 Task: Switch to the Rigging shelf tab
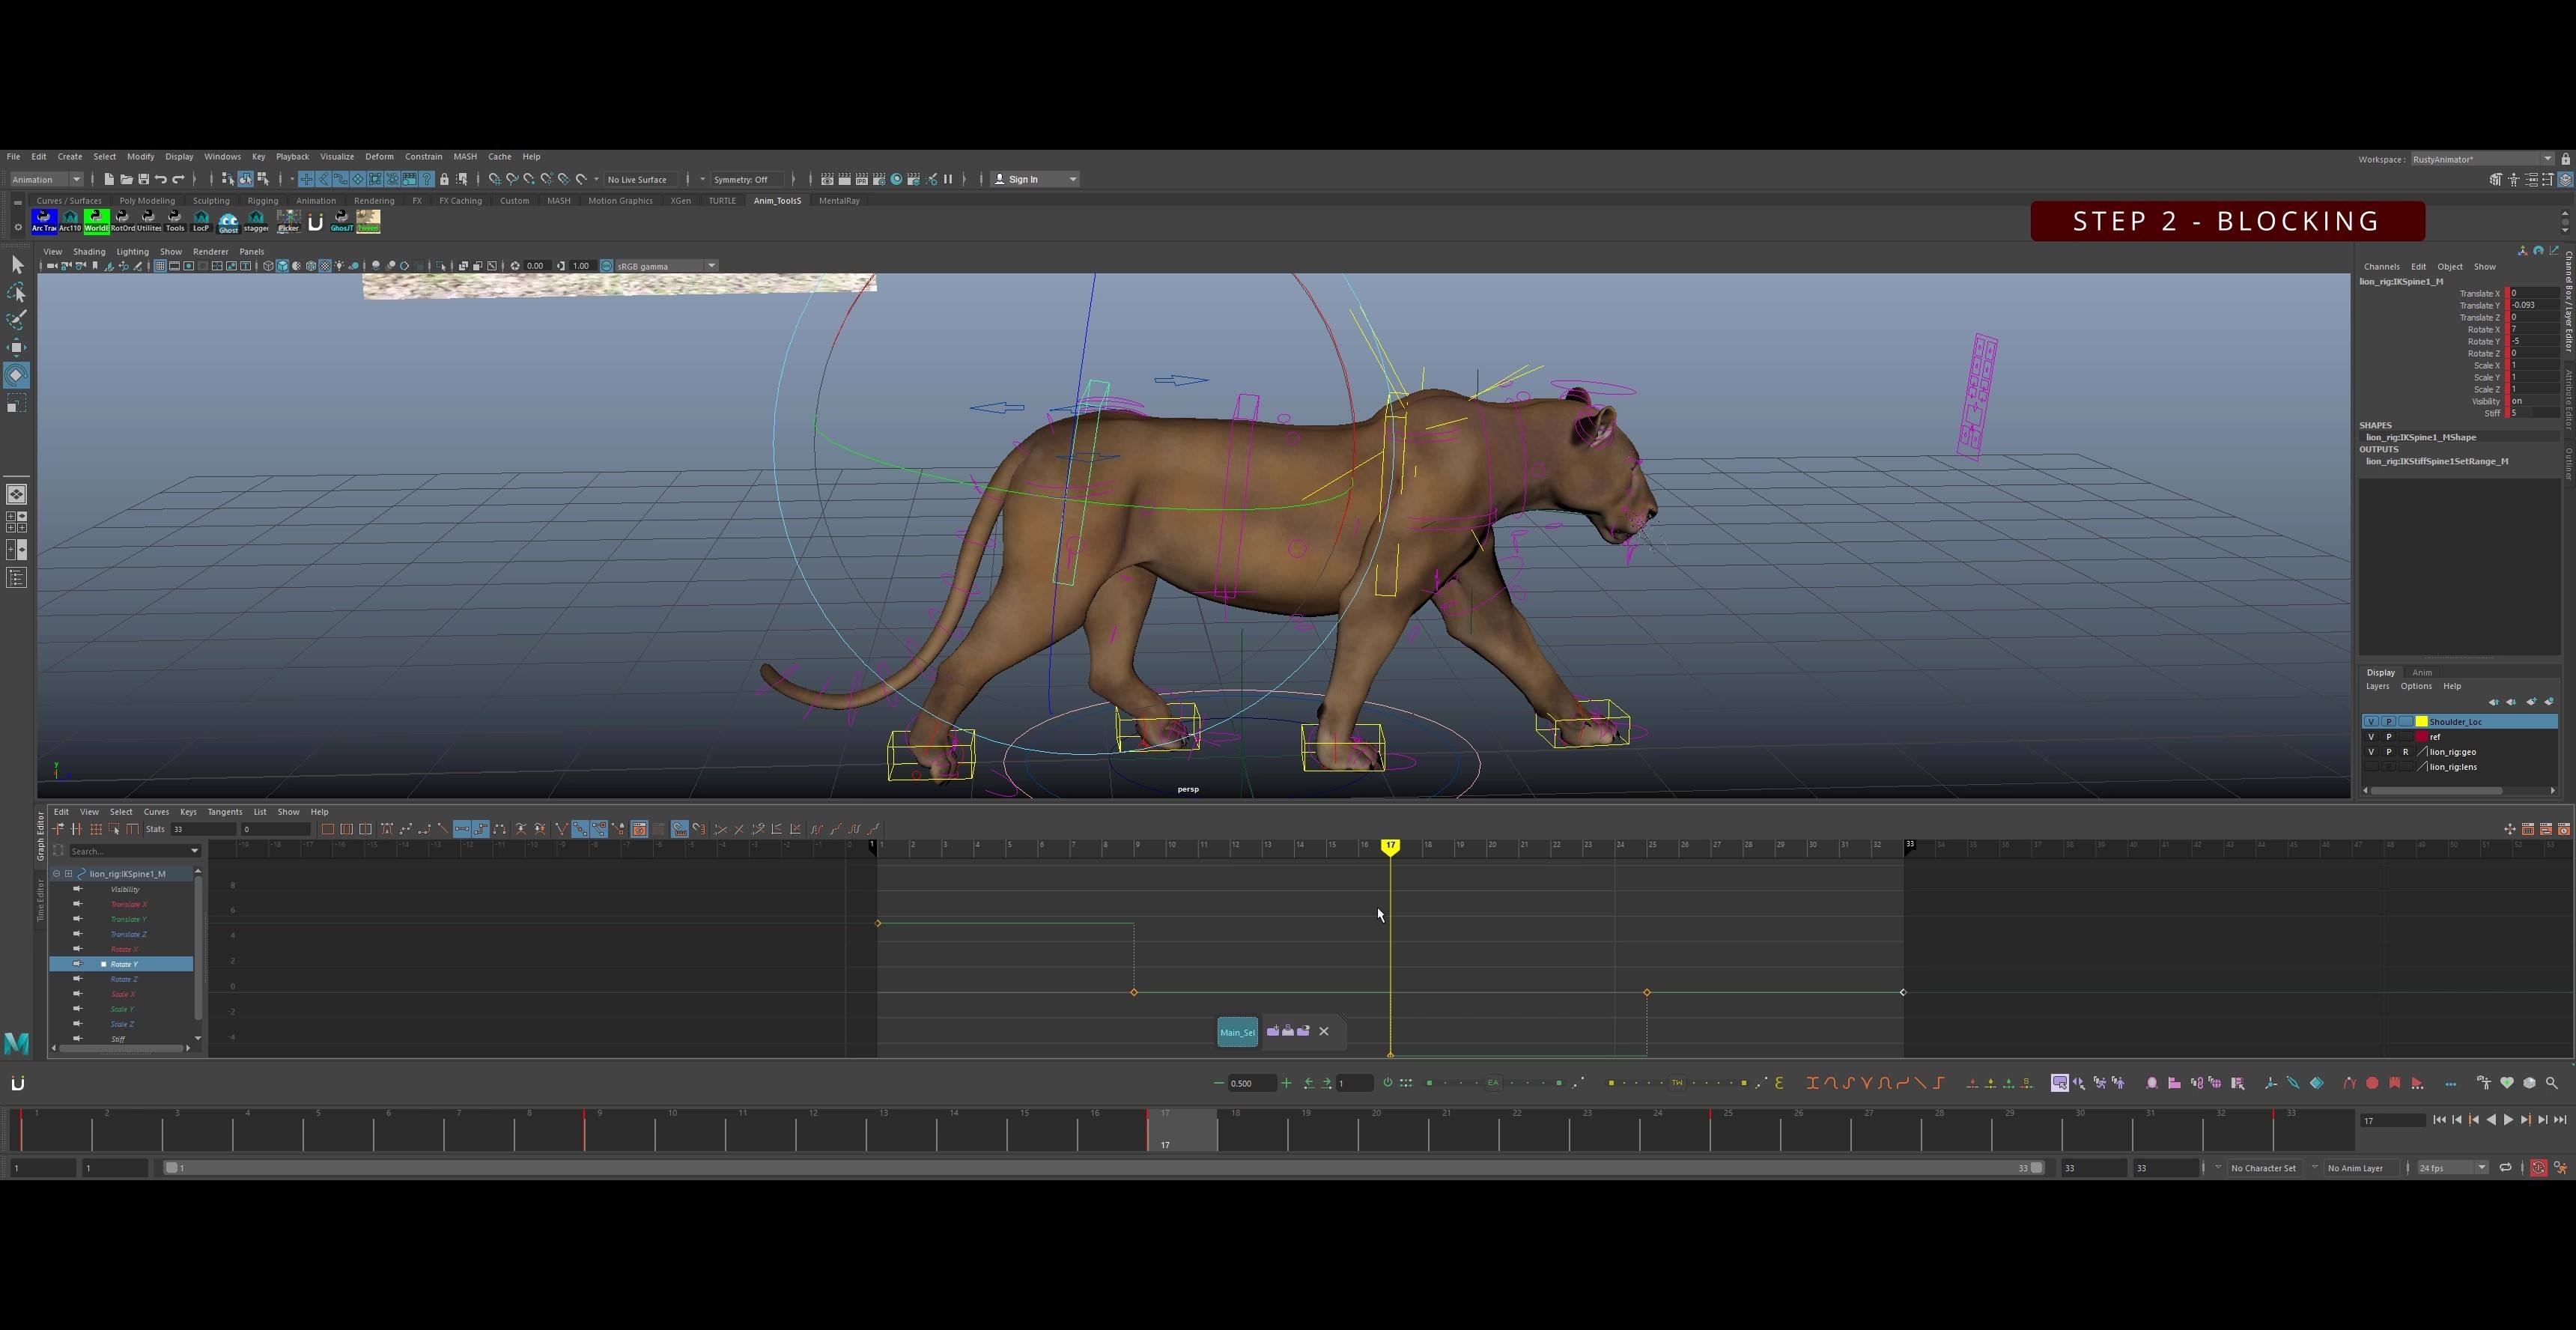(x=263, y=201)
